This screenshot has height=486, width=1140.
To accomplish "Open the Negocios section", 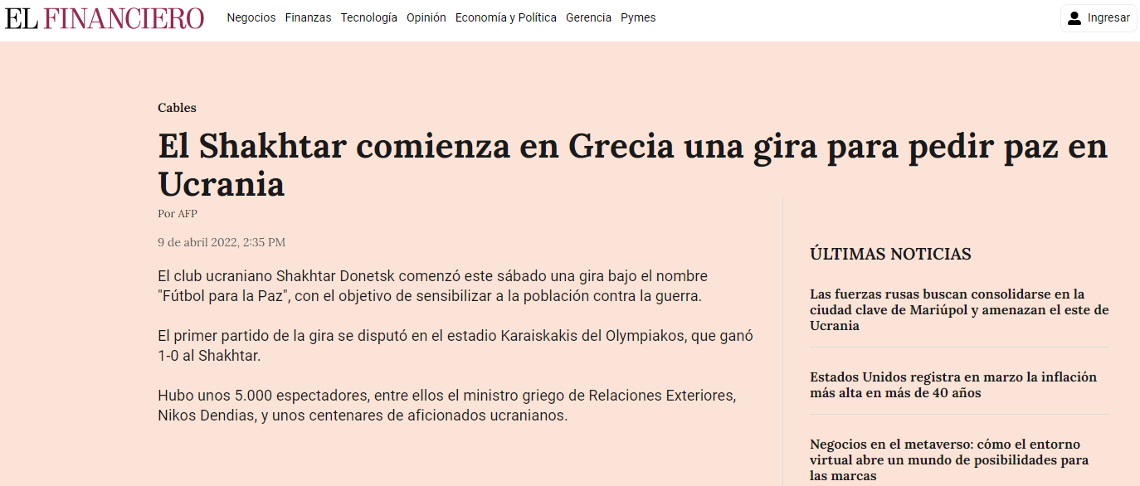I will coord(251,17).
